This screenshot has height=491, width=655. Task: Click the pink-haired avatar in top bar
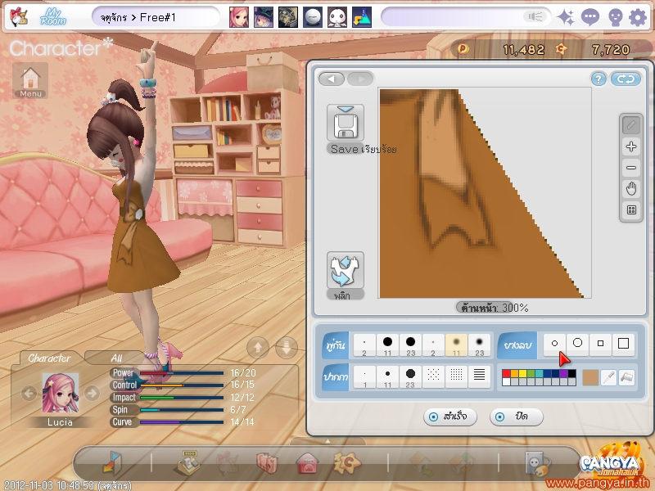[239, 17]
